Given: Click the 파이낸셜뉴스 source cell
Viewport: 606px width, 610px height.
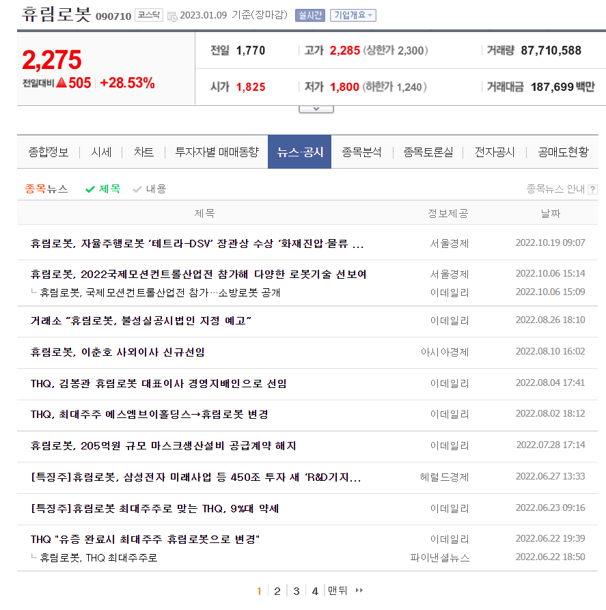Looking at the screenshot, I should (x=440, y=558).
